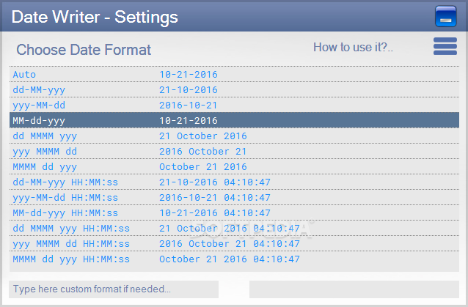The height and width of the screenshot is (307, 468).
Task: Click the Date Writer - Settings title
Action: coord(95,17)
